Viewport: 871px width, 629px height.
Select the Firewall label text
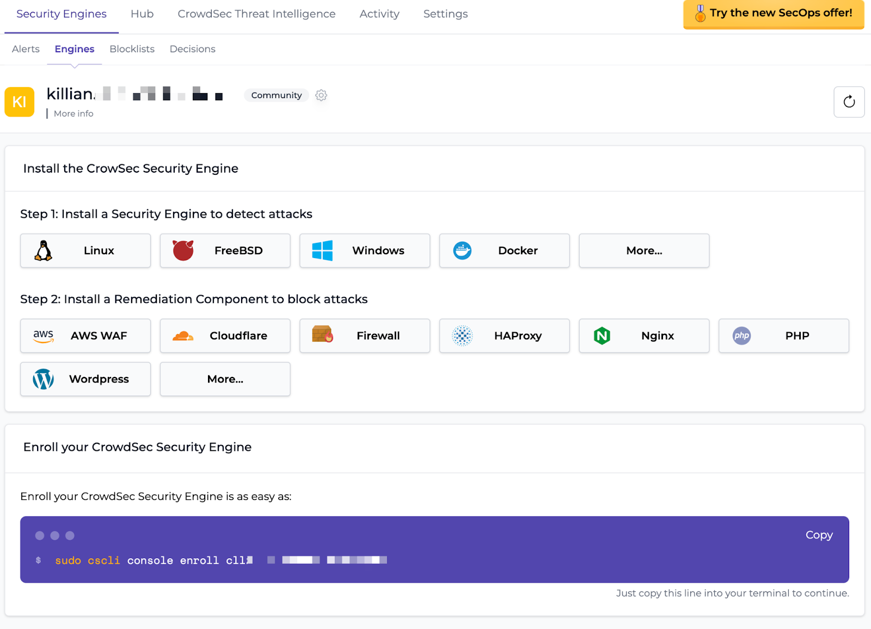pyautogui.click(x=378, y=336)
